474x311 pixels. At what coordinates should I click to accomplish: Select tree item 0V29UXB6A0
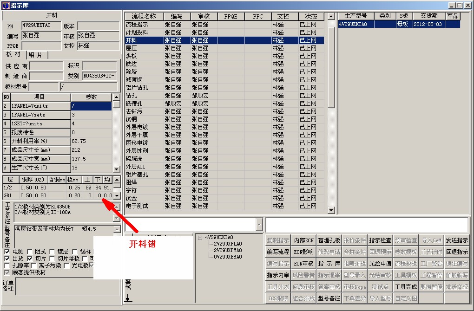tap(228, 257)
